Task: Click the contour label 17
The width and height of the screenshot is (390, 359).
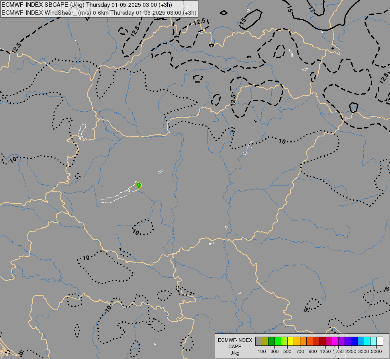Action: (x=312, y=9)
